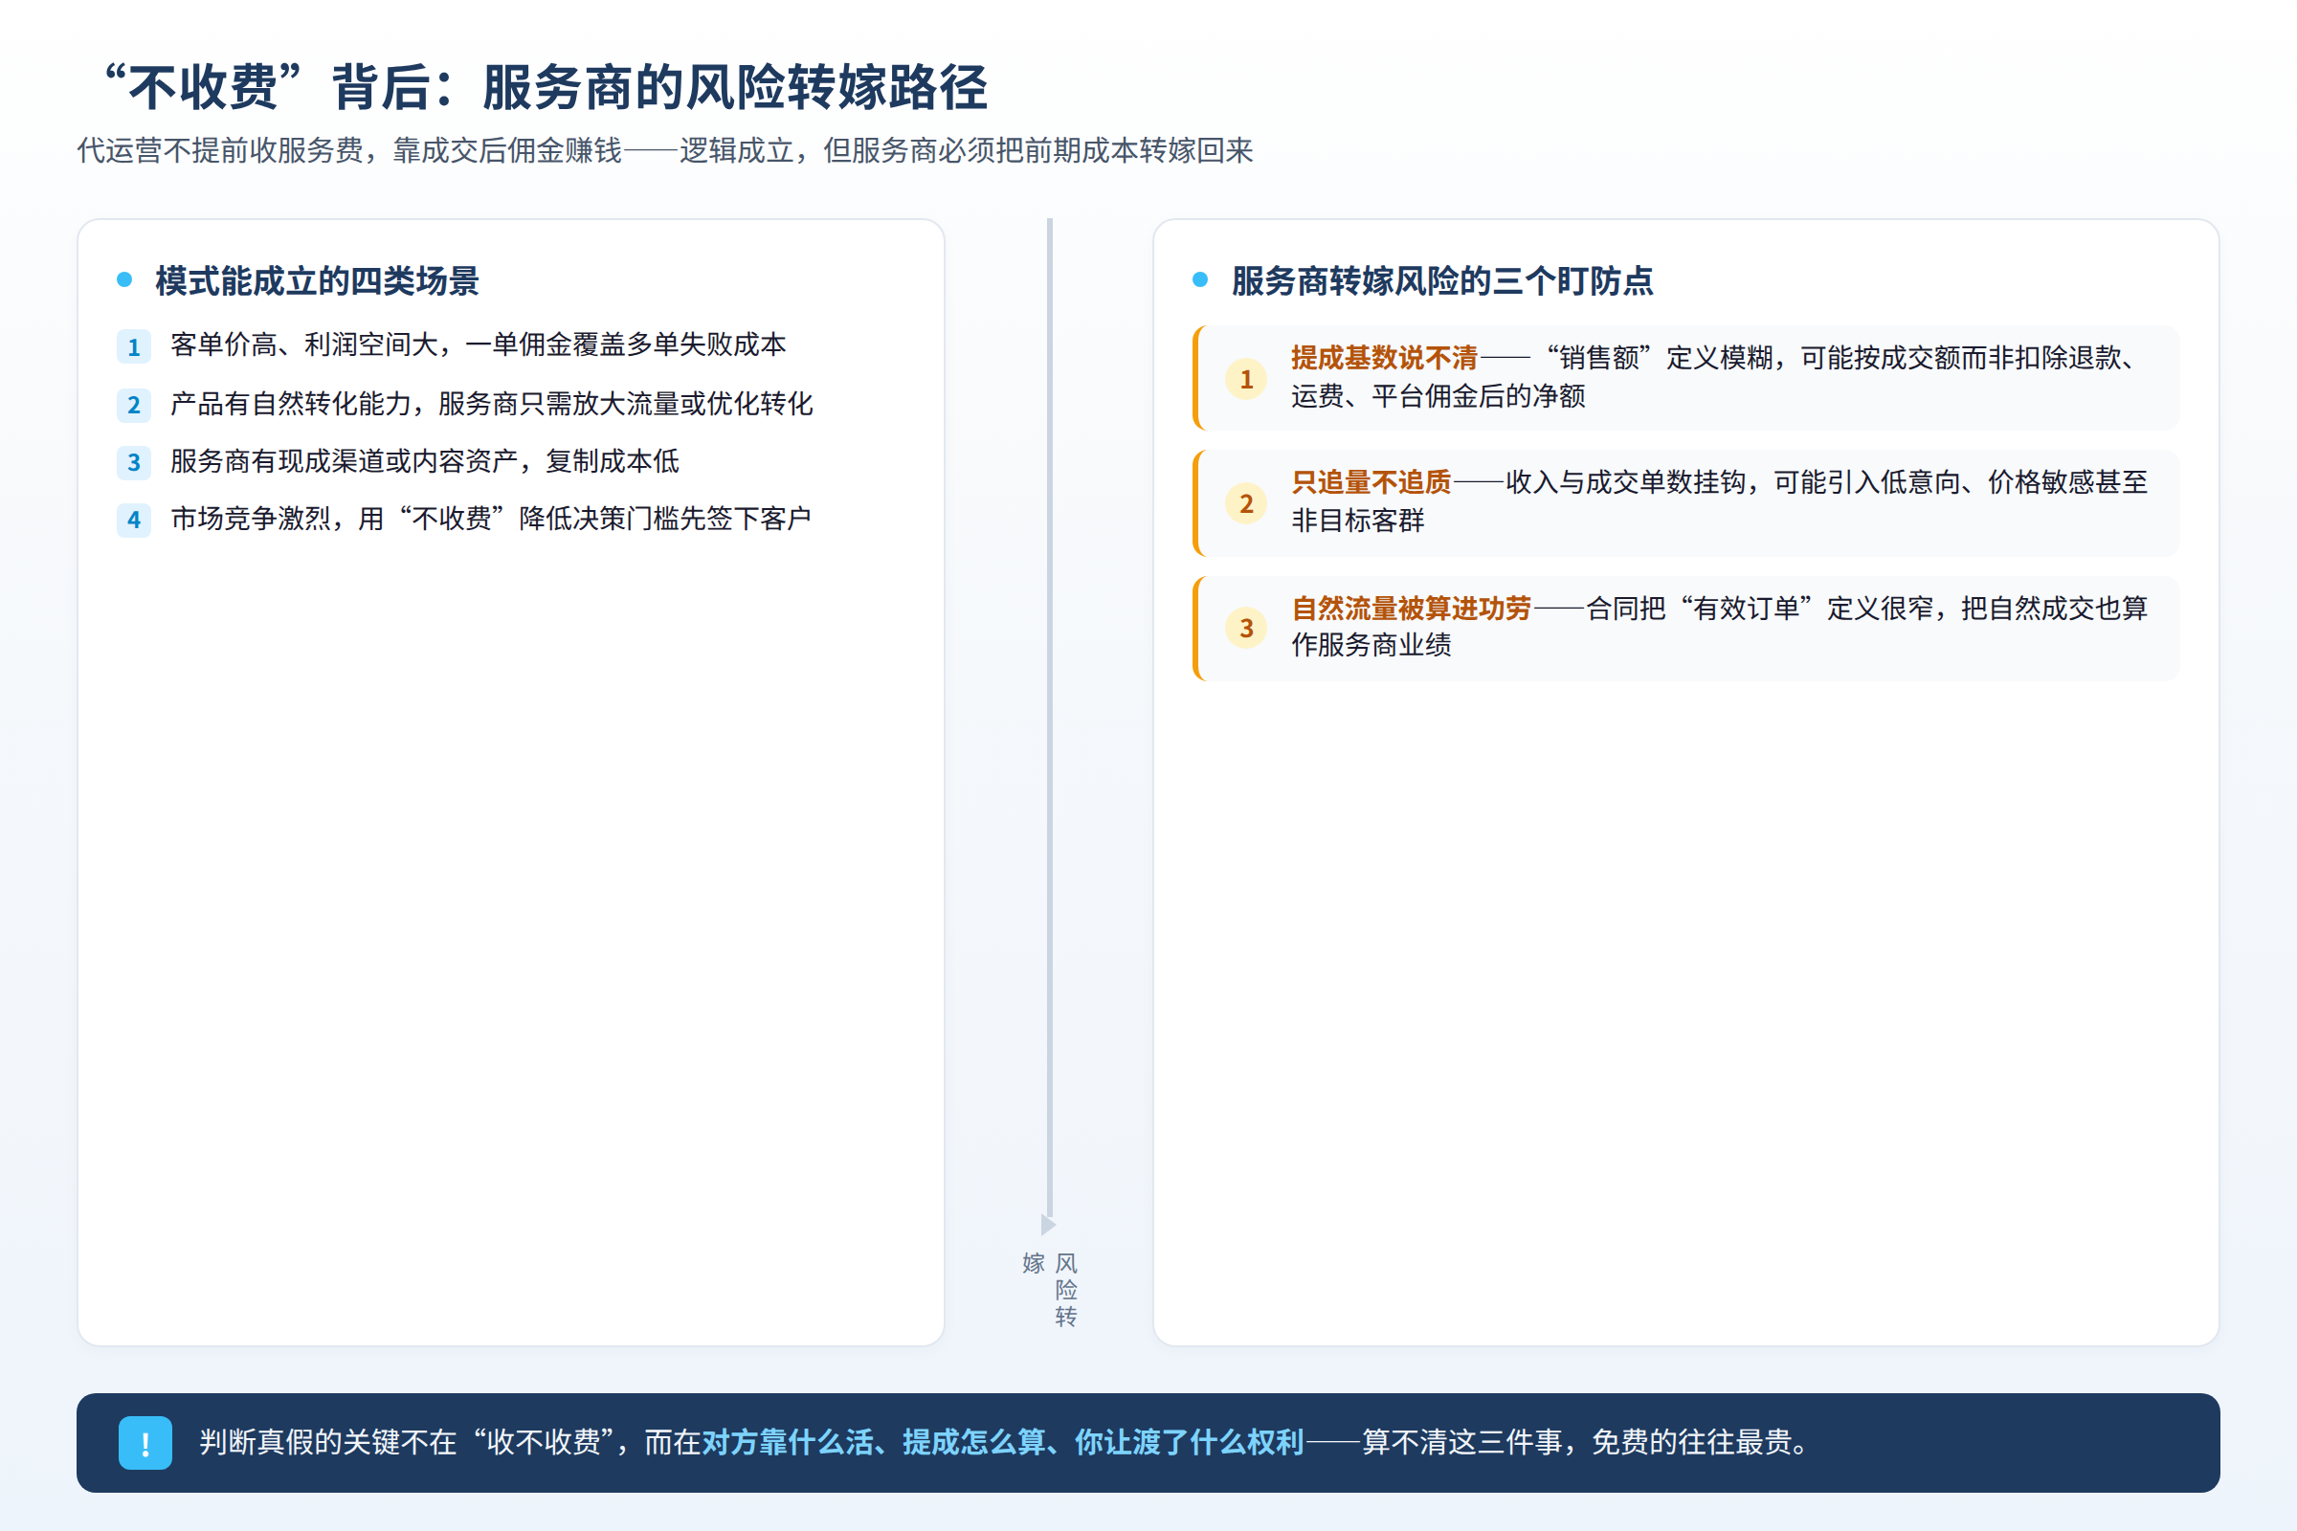Click the heading 模式能成立的四类场景

pyautogui.click(x=318, y=281)
